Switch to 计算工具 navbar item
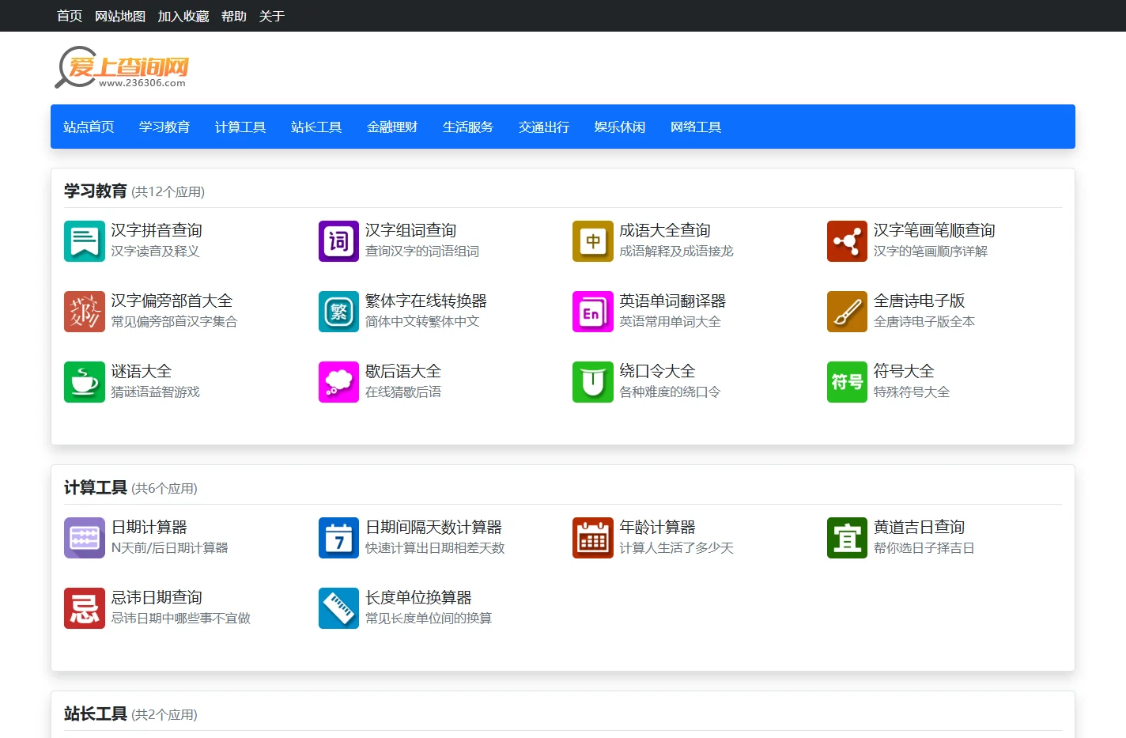The width and height of the screenshot is (1126, 738). click(x=240, y=127)
